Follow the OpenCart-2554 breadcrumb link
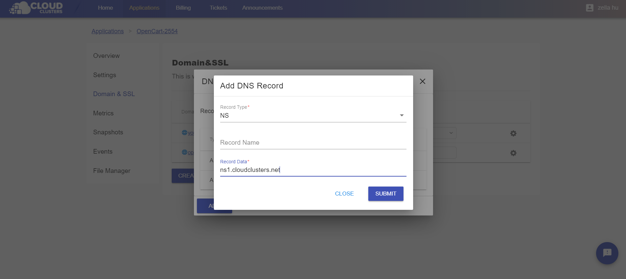The height and width of the screenshot is (279, 626). 157,31
